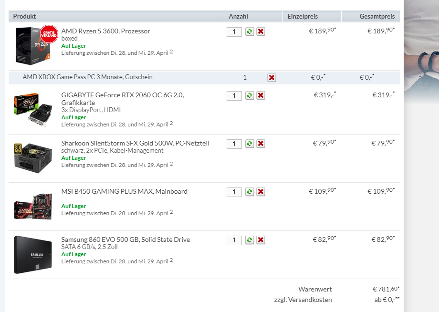Remove Samsung 860 EVO SSD from cart
The image size is (439, 312).
click(x=261, y=240)
